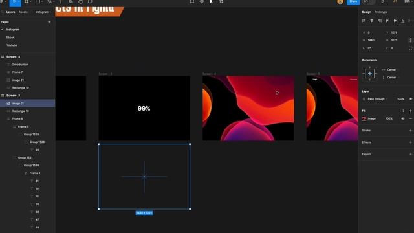414x233 pixels.
Task: Open fill style library icon
Action: tap(402, 111)
